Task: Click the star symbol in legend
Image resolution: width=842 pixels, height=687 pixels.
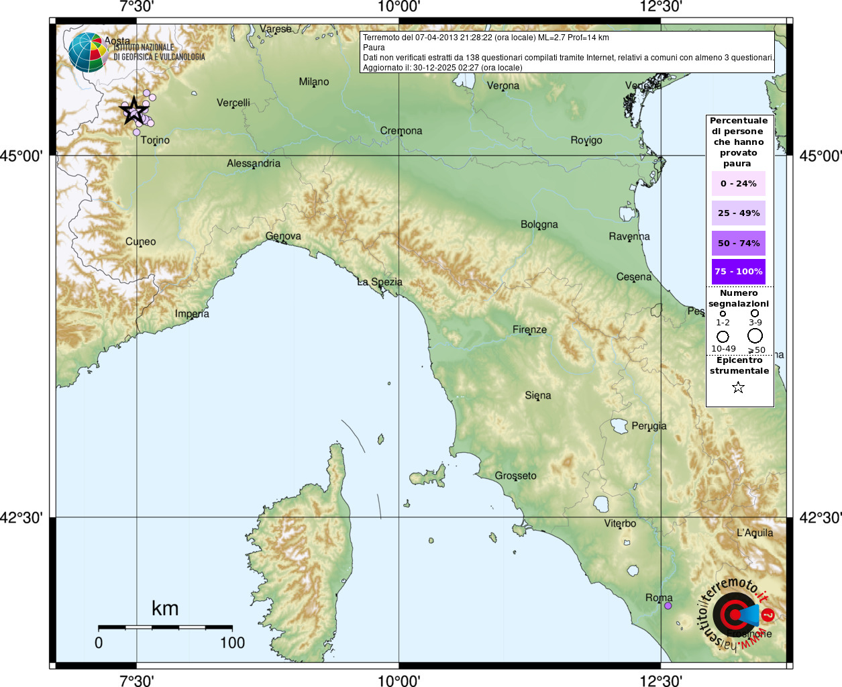Action: pos(738,387)
